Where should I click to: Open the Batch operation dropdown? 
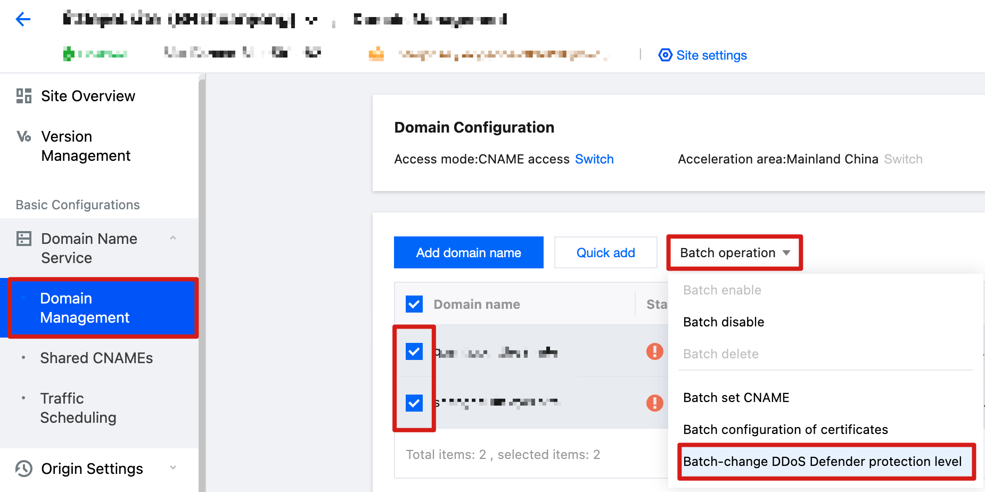pyautogui.click(x=734, y=253)
